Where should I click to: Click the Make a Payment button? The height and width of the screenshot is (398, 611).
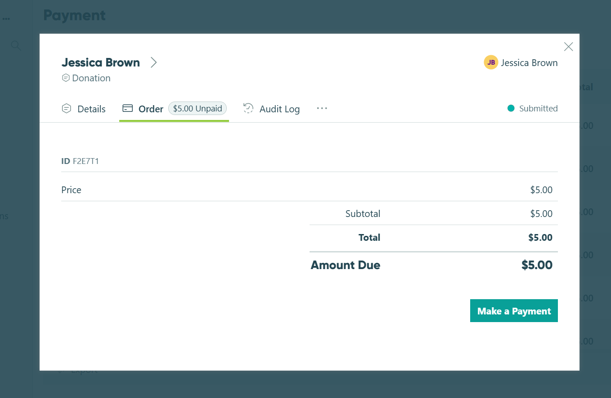point(514,311)
